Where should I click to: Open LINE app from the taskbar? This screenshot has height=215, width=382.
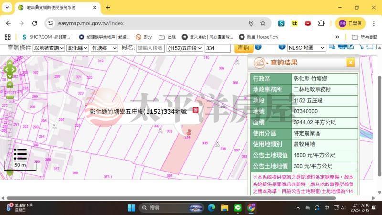point(238,208)
